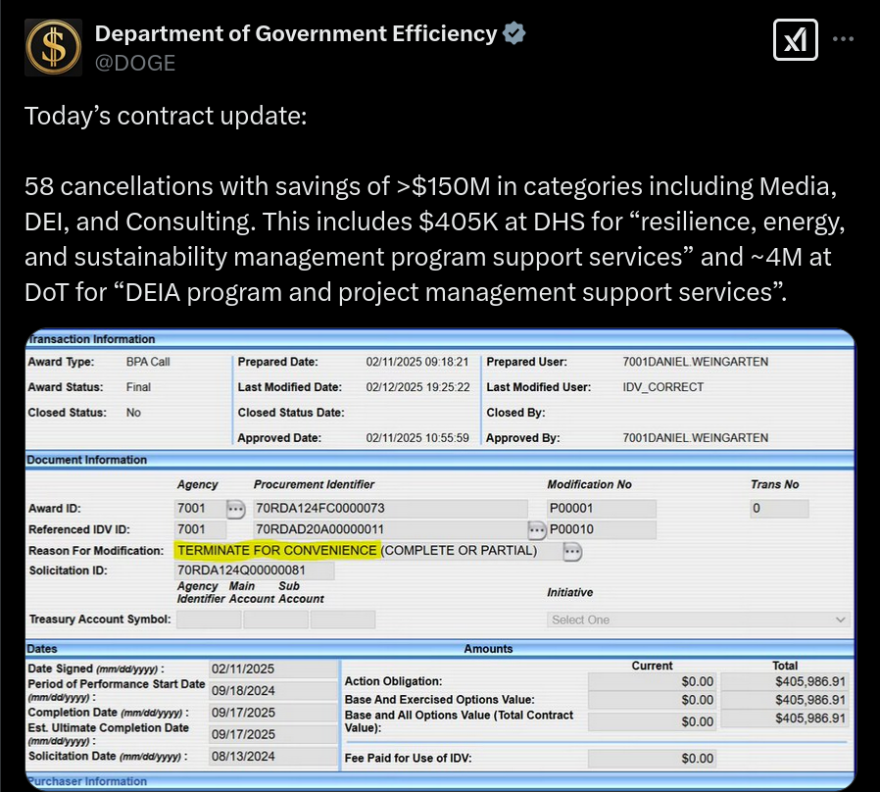Click the Prepared User value 7001DANIEL.WEINGARTEN
The width and height of the screenshot is (880, 792).
pyautogui.click(x=696, y=362)
